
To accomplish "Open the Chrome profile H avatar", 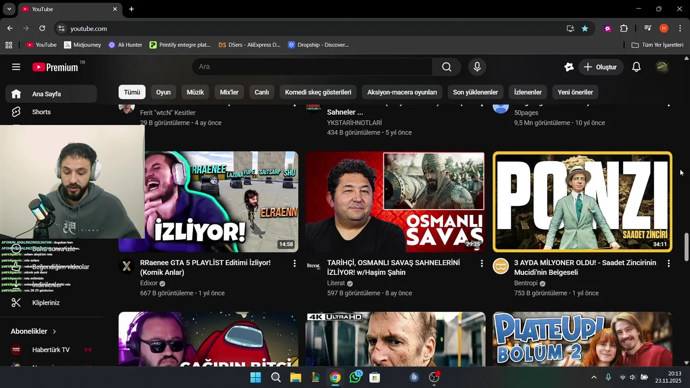I will pos(664,29).
